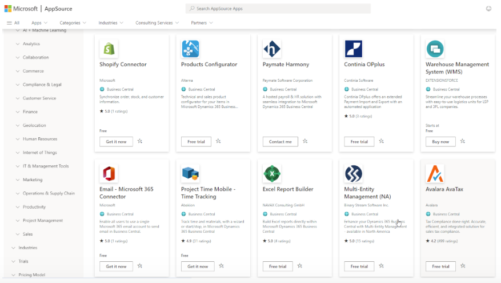This screenshot has height=283, width=501.
Task: Favorite Warehouse Management System with its star
Action: (463, 141)
